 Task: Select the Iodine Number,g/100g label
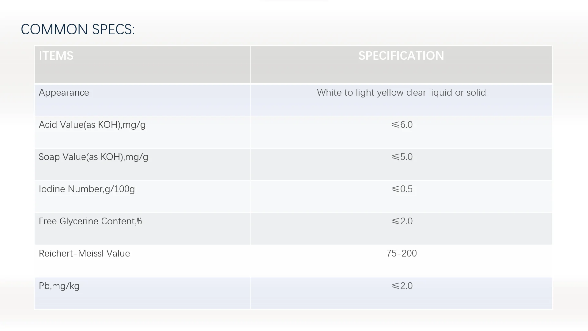(87, 189)
